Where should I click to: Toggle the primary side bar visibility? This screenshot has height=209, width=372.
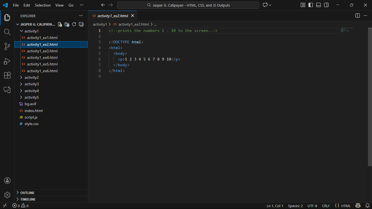click(310, 5)
